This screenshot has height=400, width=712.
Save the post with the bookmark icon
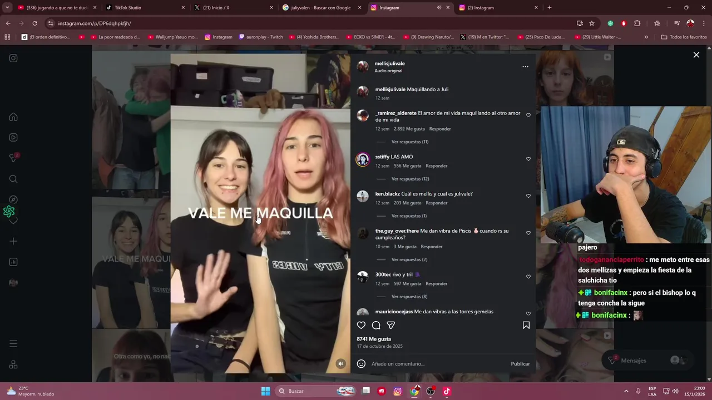click(526, 326)
